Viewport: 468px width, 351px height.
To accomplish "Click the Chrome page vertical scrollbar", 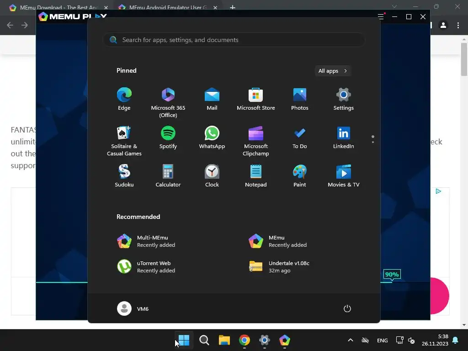I will click(464, 60).
